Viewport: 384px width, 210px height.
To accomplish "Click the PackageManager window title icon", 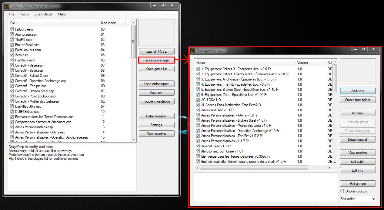I will pyautogui.click(x=193, y=51).
